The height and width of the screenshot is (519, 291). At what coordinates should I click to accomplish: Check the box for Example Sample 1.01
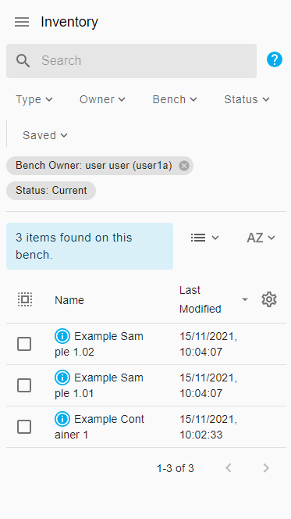24,385
